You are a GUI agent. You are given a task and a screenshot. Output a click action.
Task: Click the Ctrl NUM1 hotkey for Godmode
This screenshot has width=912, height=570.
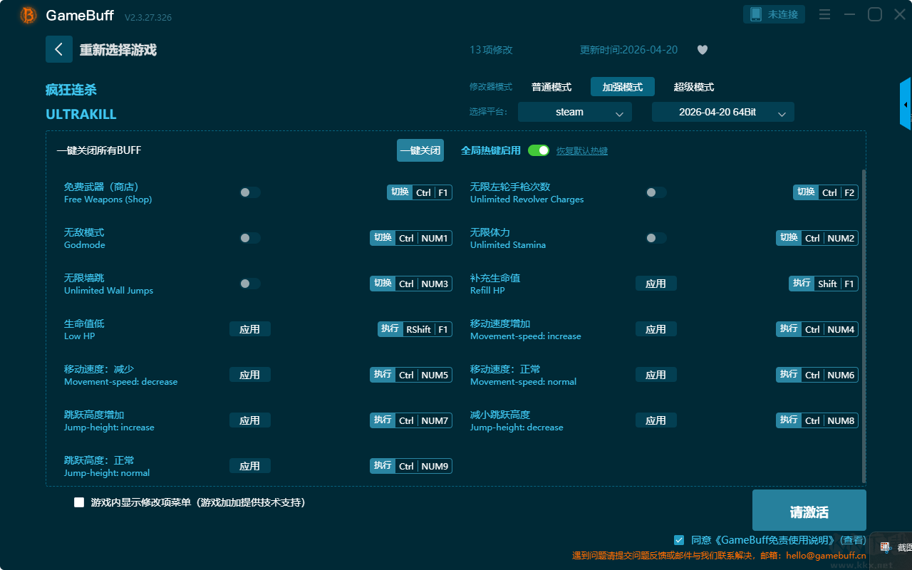tap(411, 238)
